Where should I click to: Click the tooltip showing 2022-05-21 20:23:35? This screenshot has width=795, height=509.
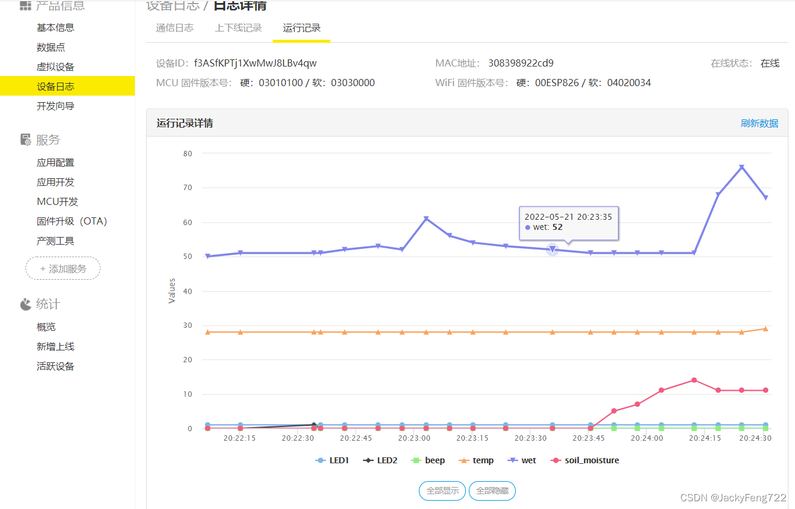pos(569,223)
